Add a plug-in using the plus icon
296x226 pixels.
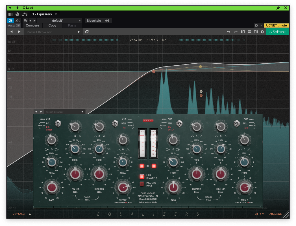(17, 8)
